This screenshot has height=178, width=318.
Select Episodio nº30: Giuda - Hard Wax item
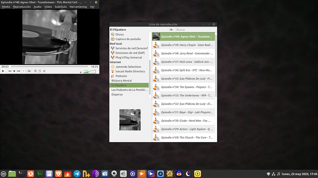click(x=183, y=121)
